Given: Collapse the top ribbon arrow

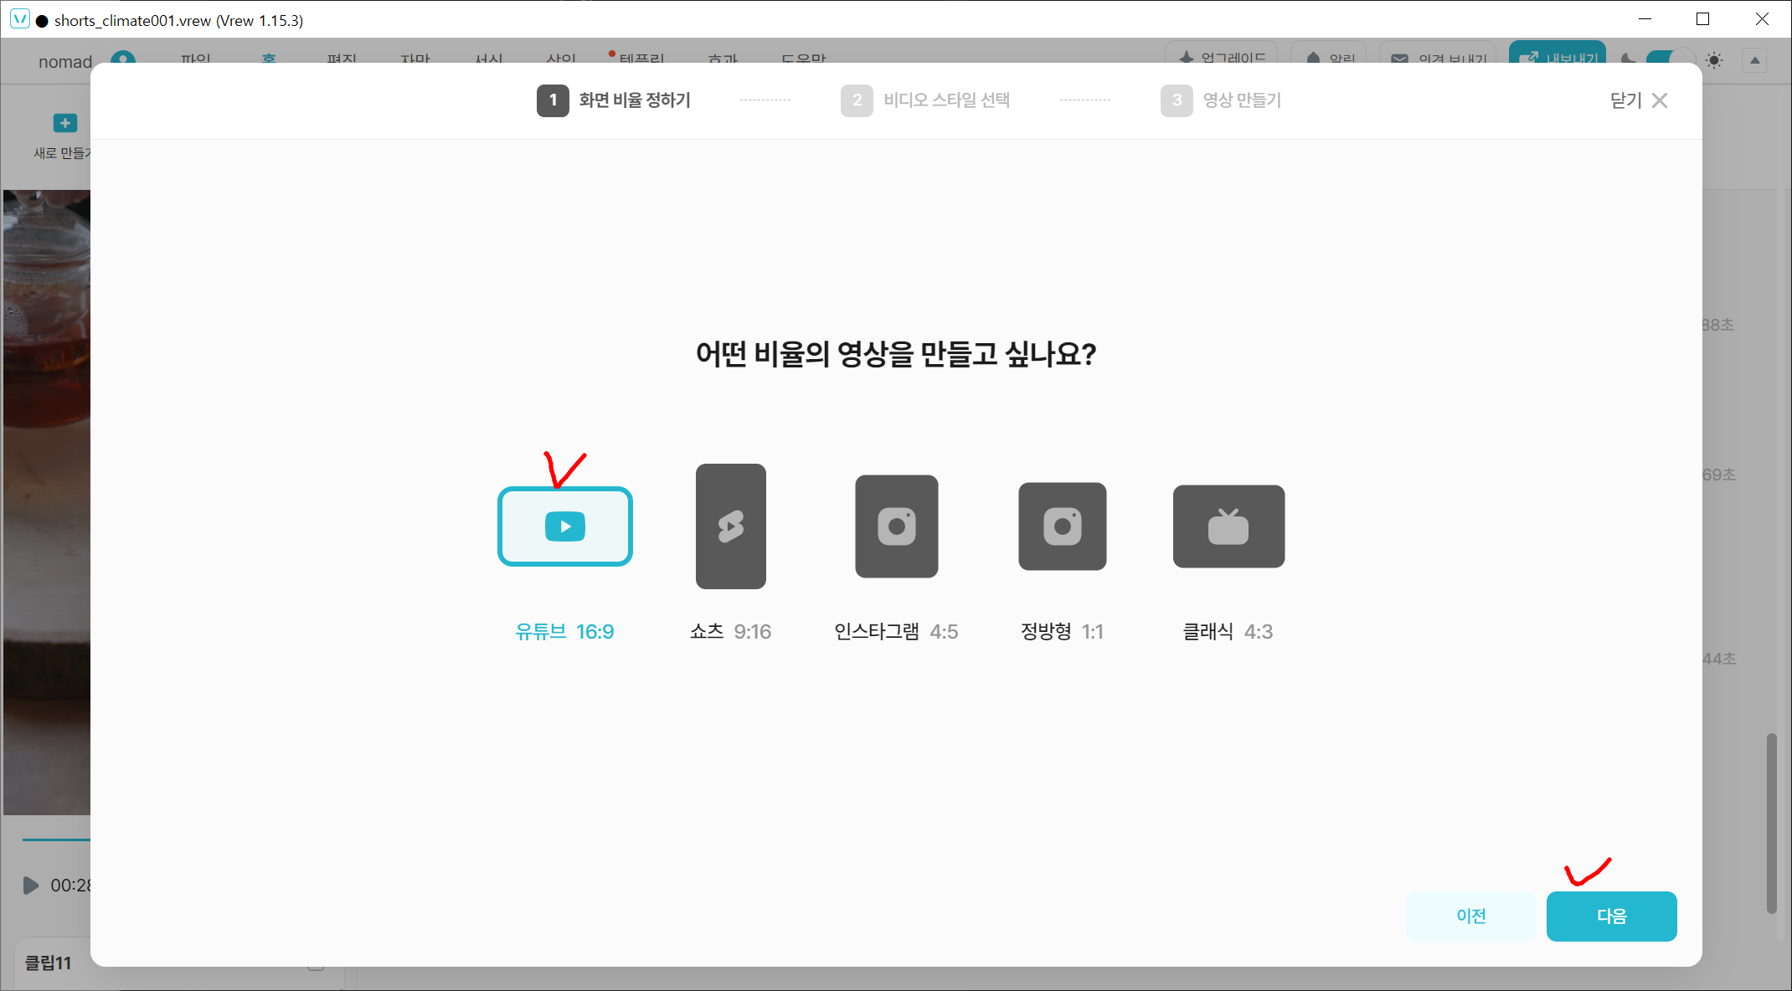Looking at the screenshot, I should pos(1754,60).
